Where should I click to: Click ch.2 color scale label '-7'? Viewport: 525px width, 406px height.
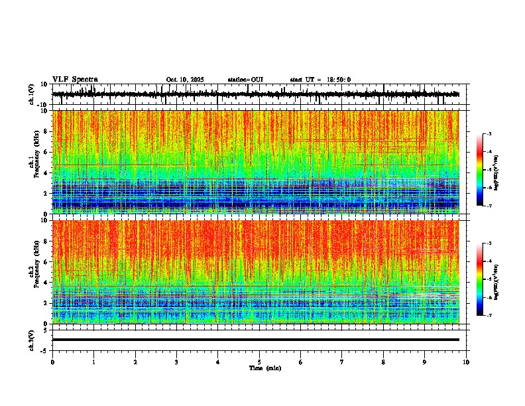(x=489, y=315)
